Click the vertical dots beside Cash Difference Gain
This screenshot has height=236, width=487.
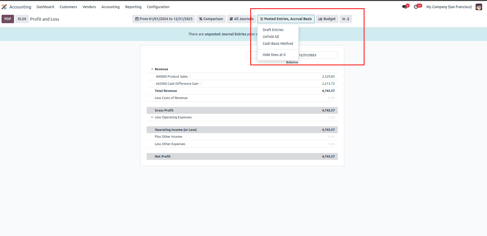201,84
